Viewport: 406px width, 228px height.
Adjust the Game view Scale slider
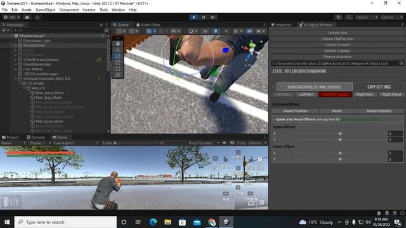[136, 143]
